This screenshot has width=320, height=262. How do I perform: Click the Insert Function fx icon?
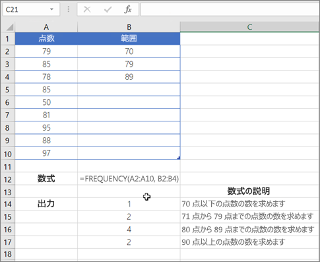[128, 9]
